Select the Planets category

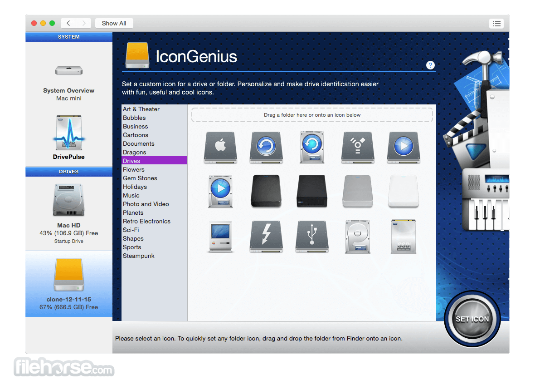[154, 212]
